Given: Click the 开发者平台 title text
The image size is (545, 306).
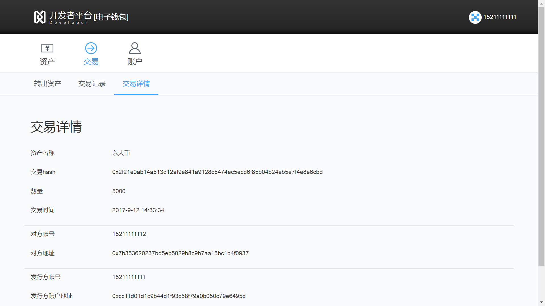Looking at the screenshot, I should [x=70, y=15].
